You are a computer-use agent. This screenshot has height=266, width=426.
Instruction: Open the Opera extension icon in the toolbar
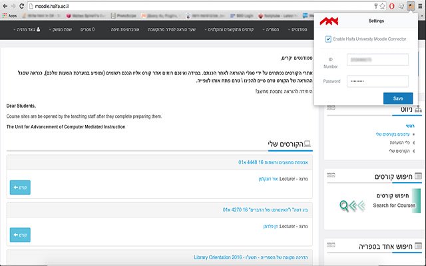tap(392, 6)
